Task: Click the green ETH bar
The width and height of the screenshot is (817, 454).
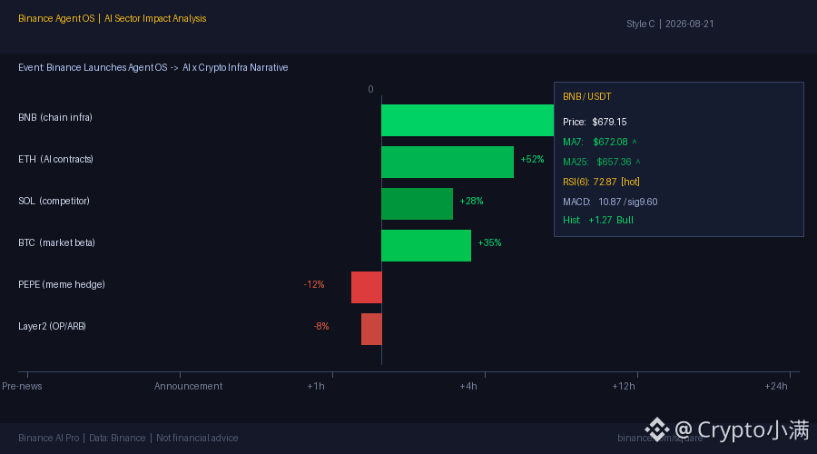Action: click(x=448, y=163)
